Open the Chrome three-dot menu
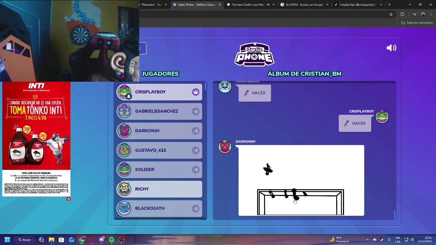The height and width of the screenshot is (245, 436). [x=431, y=14]
